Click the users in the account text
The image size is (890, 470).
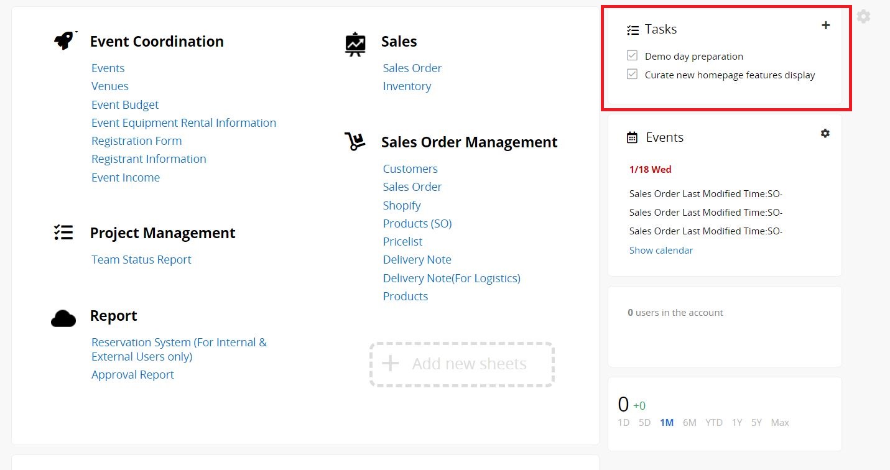pos(675,313)
